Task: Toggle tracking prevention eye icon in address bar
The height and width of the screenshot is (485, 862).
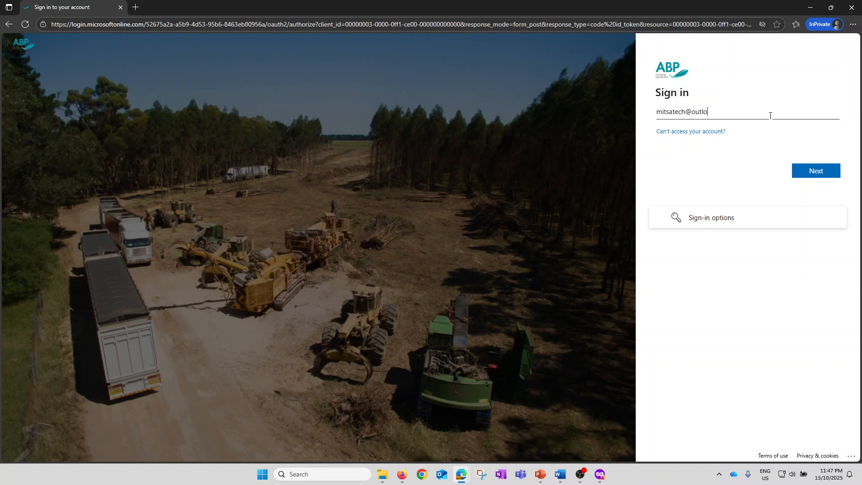Action: (762, 24)
